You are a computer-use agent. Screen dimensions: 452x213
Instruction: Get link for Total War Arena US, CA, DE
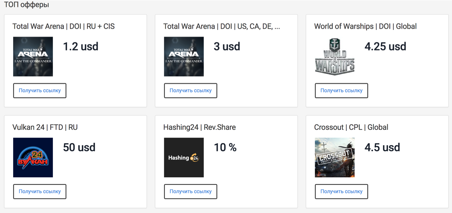point(191,90)
